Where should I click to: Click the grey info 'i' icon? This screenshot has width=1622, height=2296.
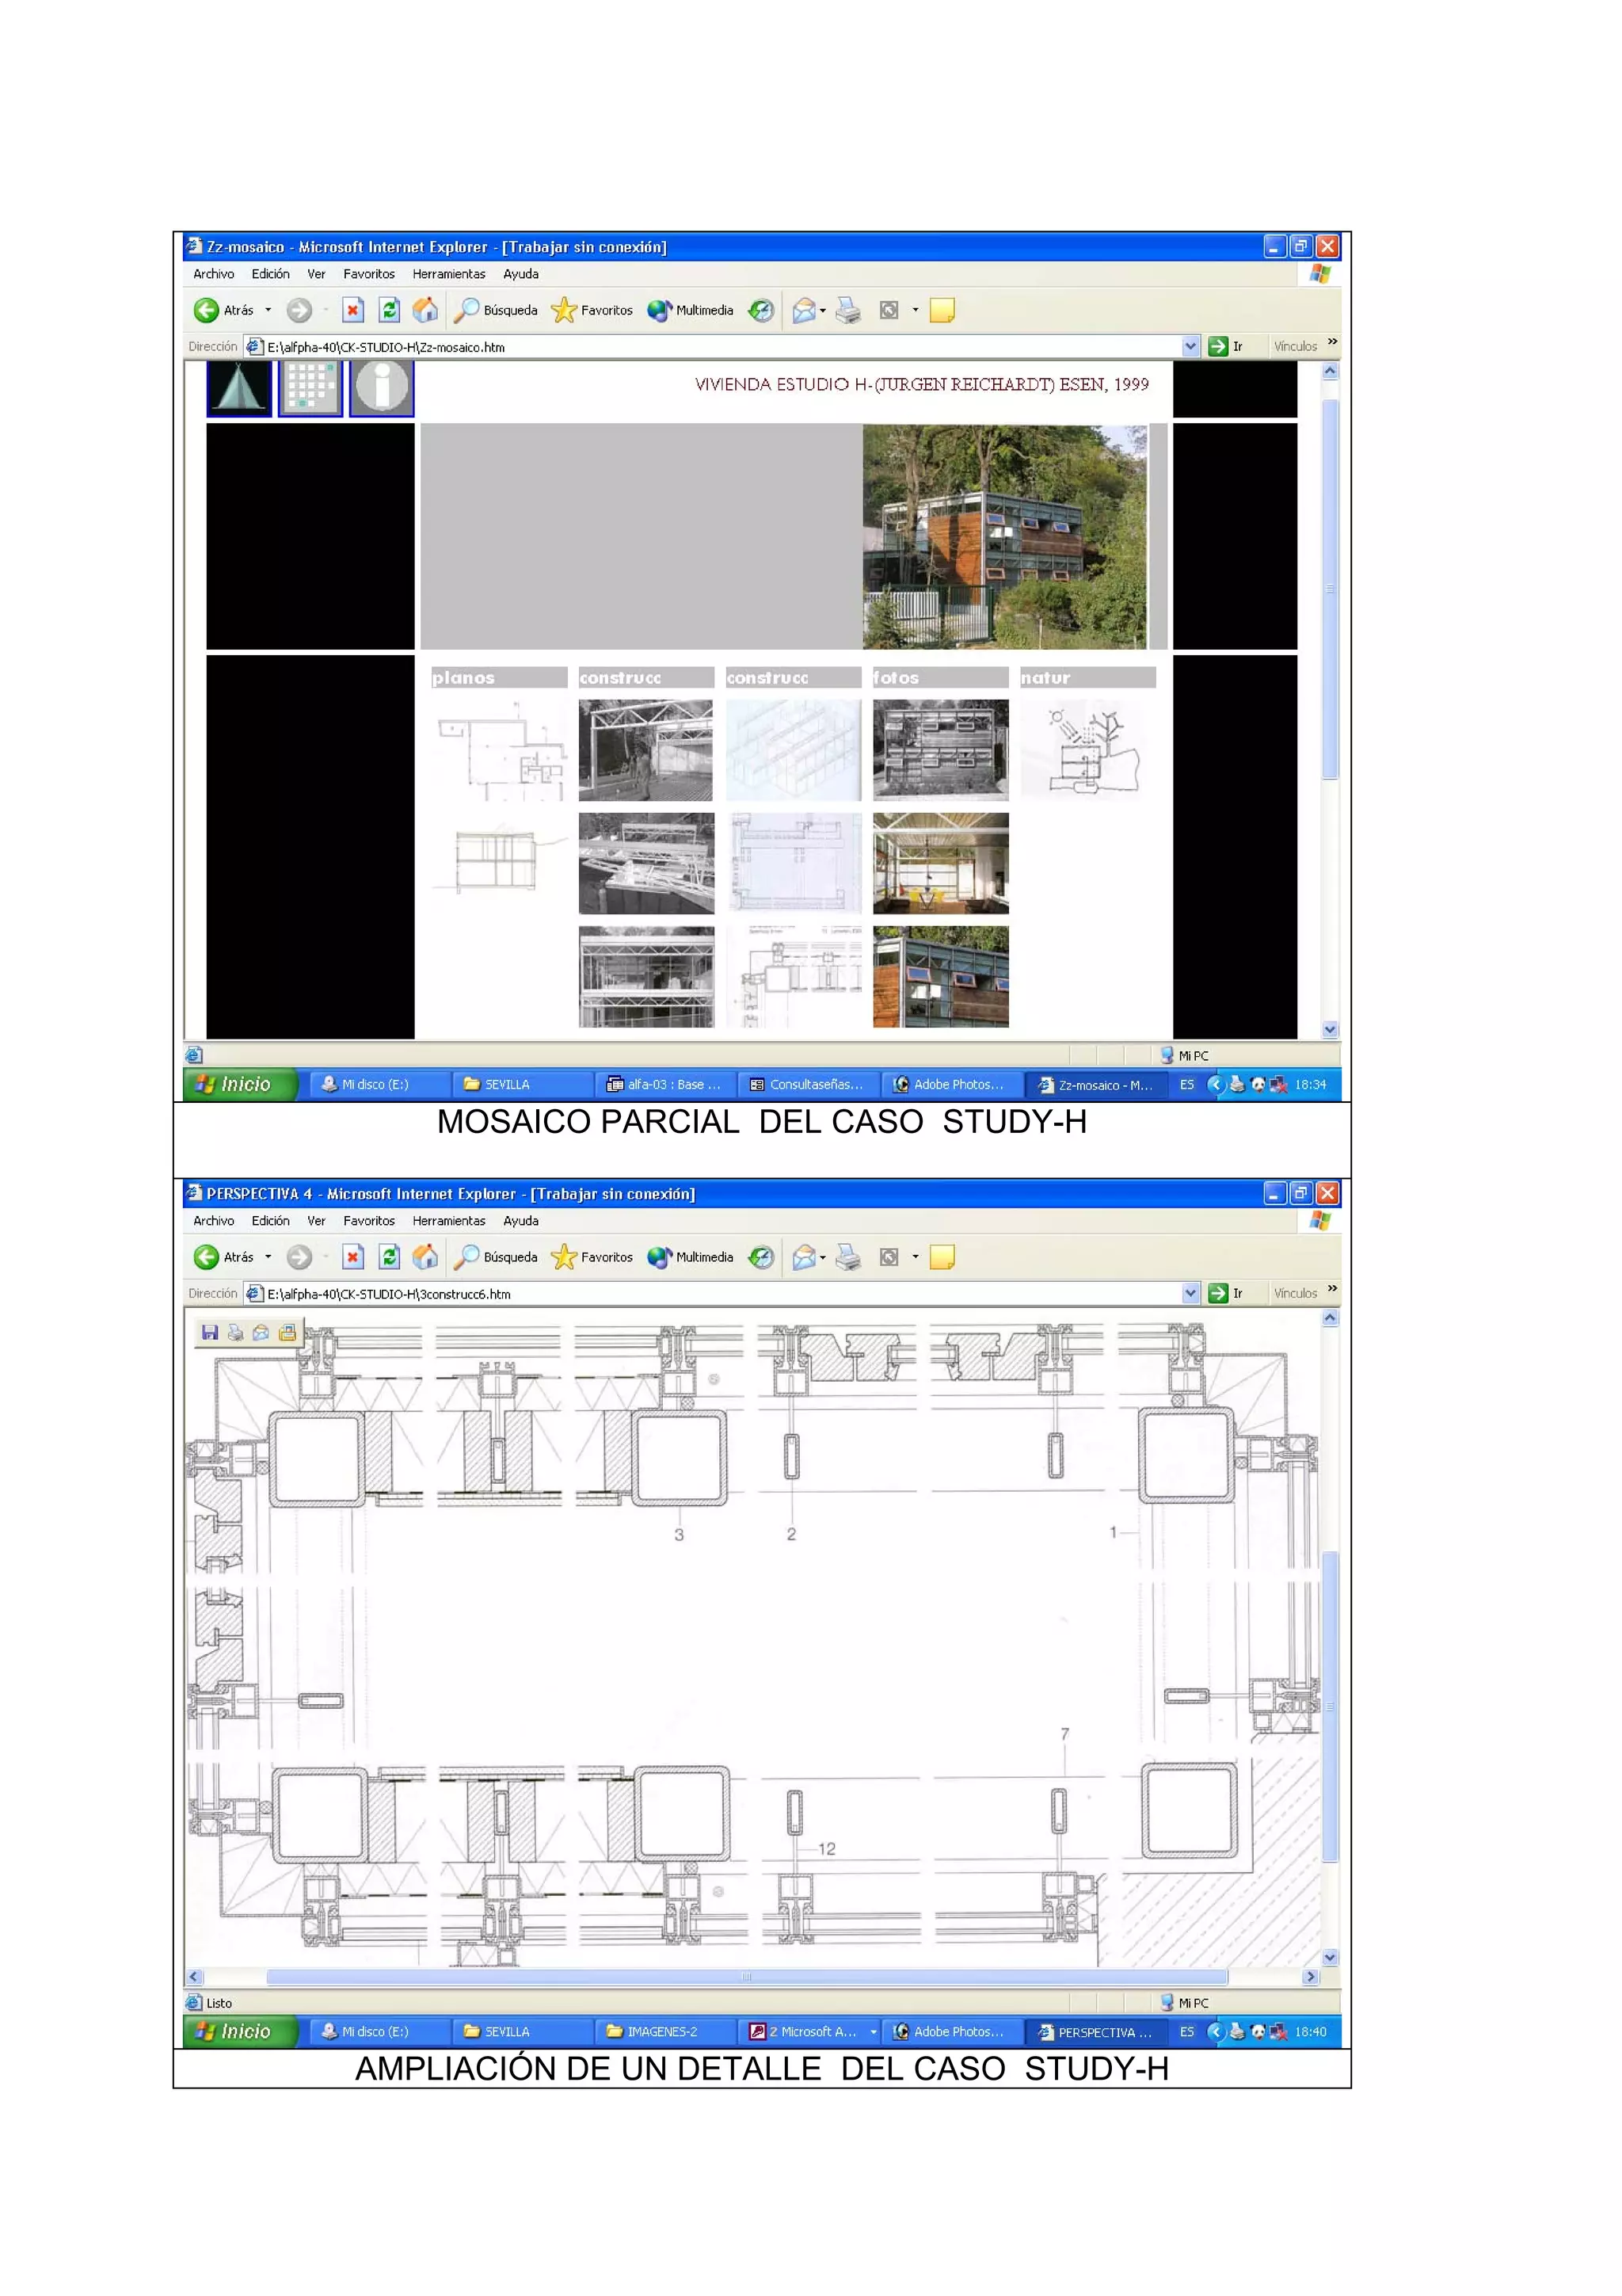click(381, 387)
